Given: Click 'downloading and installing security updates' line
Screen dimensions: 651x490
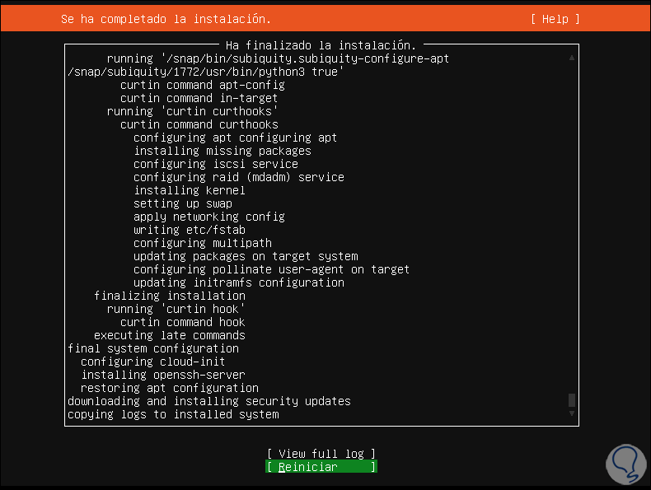Looking at the screenshot, I should click(209, 401).
